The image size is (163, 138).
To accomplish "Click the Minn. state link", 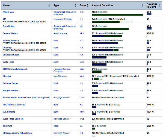I will 82,112.
